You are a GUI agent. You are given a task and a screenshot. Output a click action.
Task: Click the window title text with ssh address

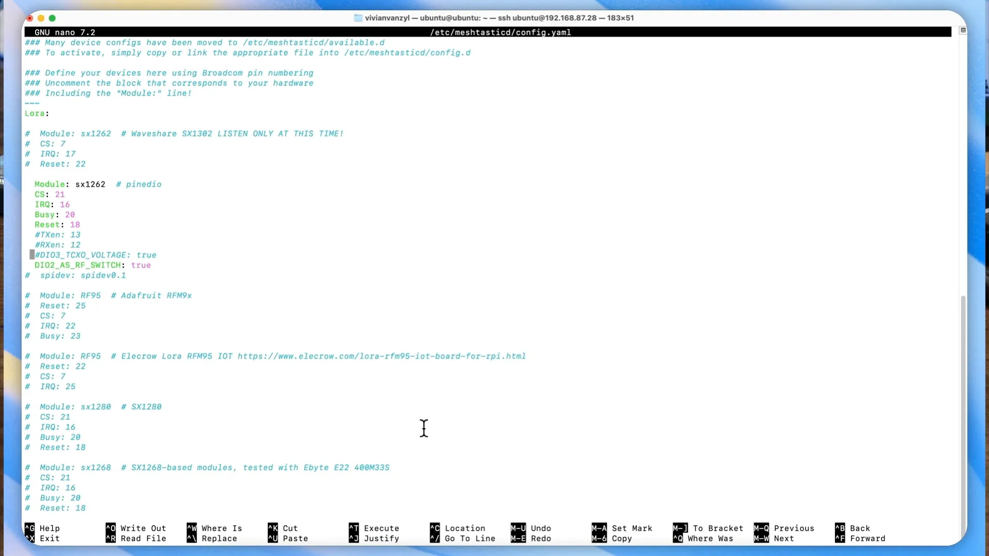pos(499,18)
